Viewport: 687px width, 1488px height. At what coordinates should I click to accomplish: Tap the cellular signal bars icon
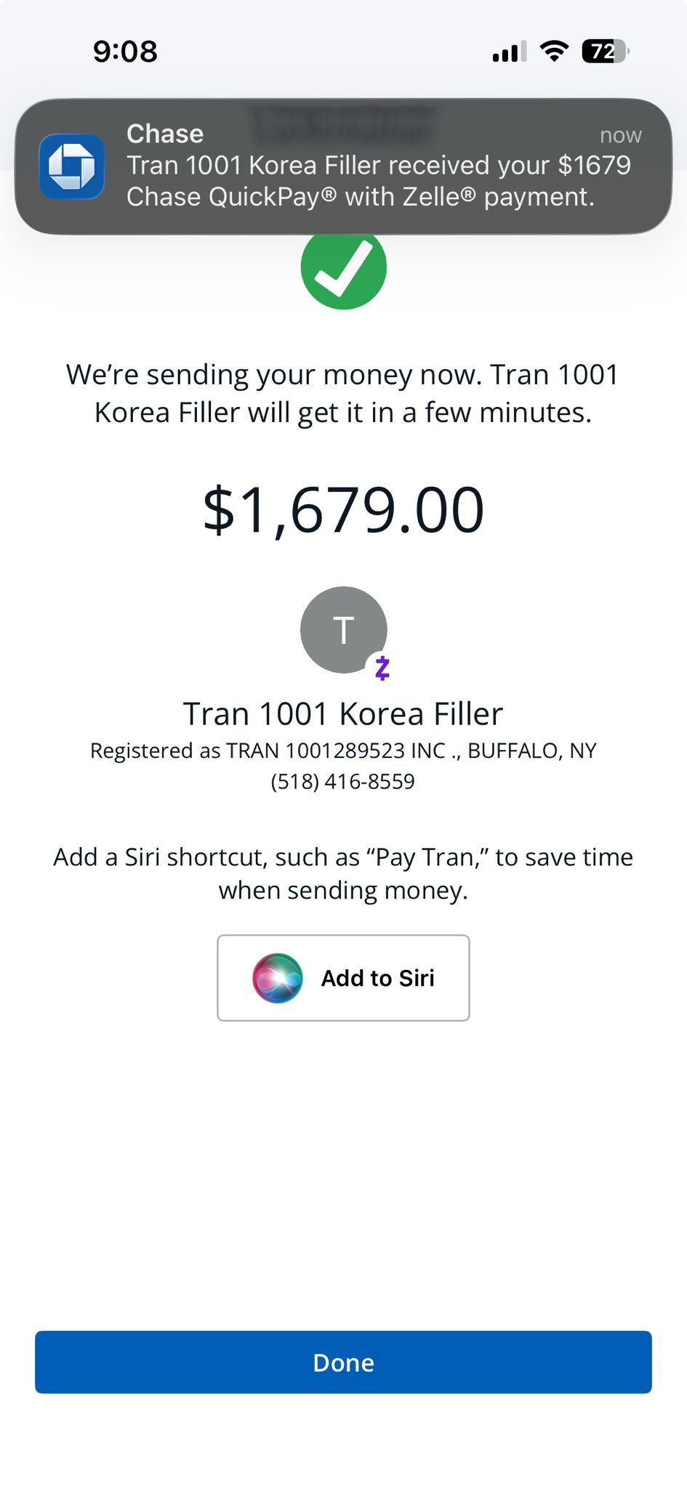509,52
